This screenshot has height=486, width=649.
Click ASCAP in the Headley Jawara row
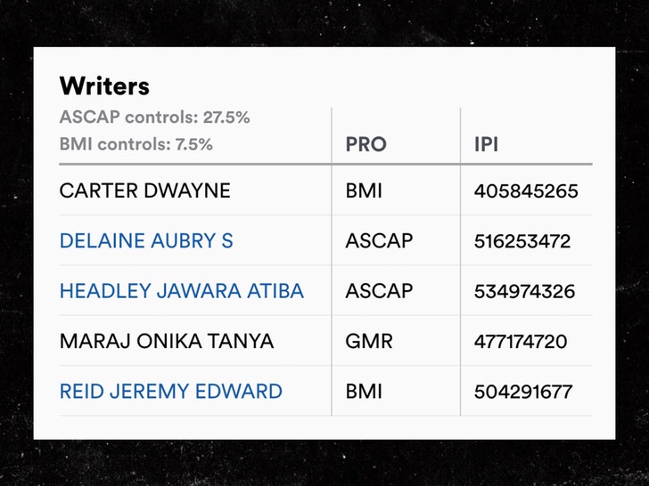[379, 291]
